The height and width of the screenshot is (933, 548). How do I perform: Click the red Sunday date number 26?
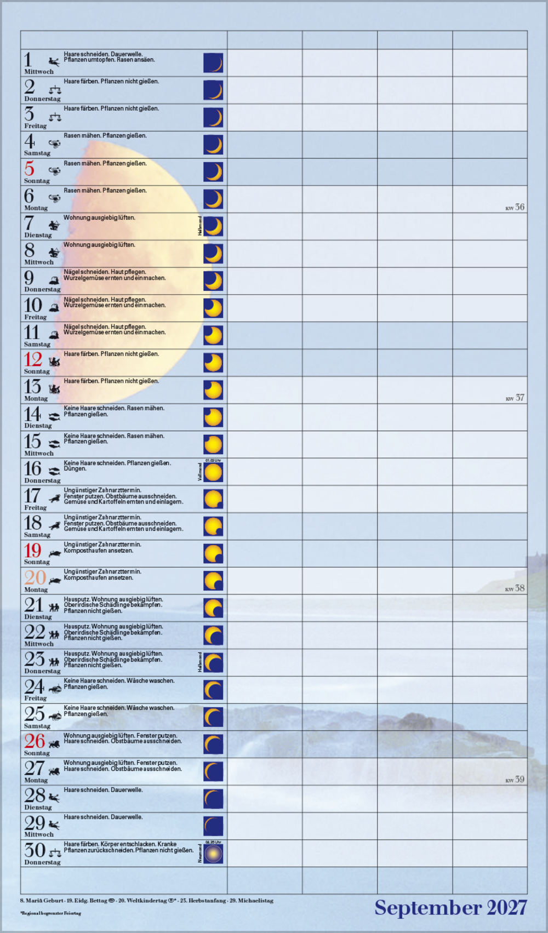[34, 741]
